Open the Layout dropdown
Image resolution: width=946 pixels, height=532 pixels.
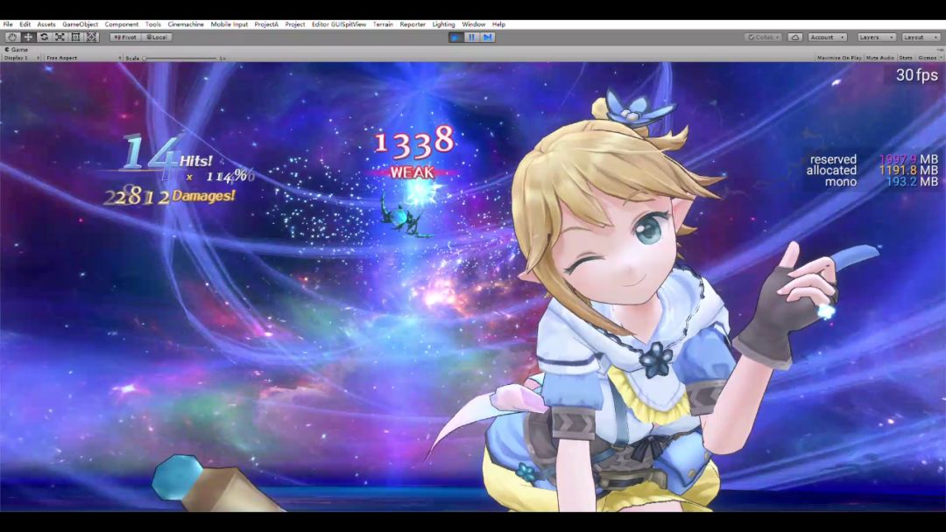(921, 38)
